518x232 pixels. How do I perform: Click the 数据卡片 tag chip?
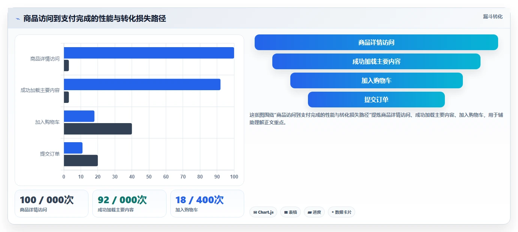point(341,212)
